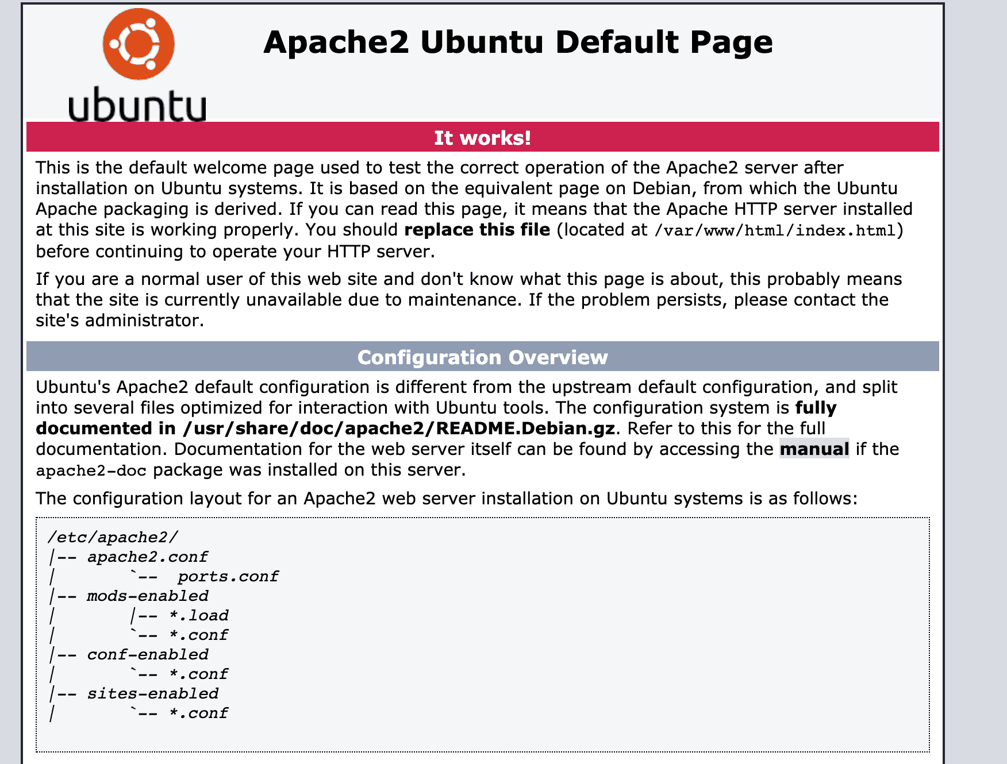Click the Apache2 Ubuntu Default Page heading
Screen dimensions: 1007x764
pyautogui.click(x=518, y=43)
